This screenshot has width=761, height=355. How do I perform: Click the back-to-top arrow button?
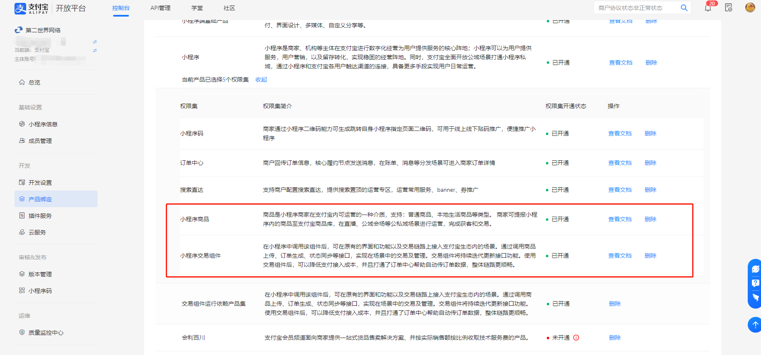pos(755,325)
